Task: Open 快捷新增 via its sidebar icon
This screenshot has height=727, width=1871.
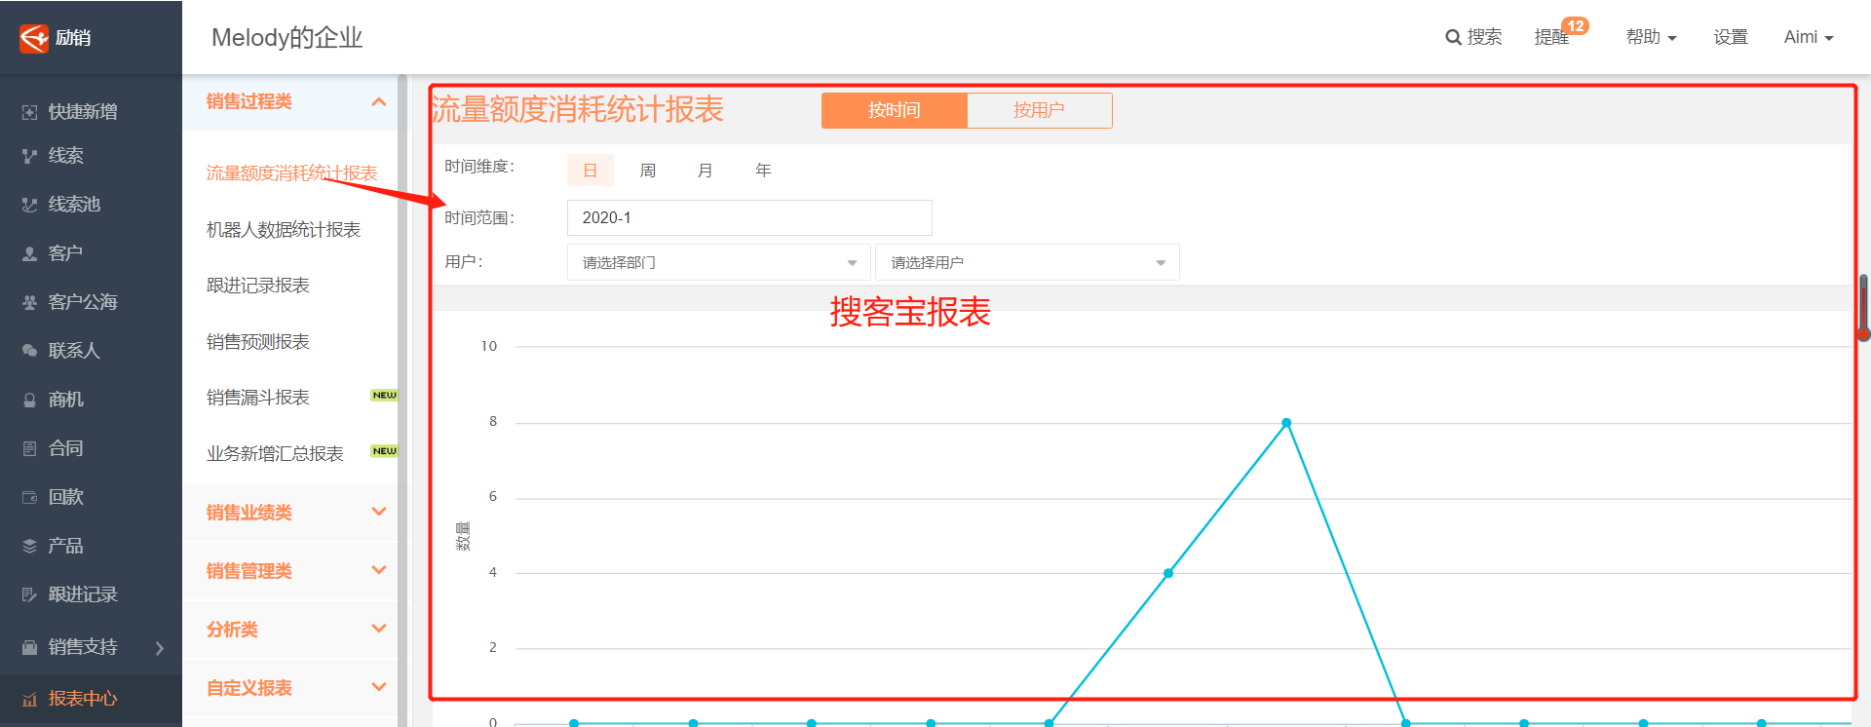Action: pyautogui.click(x=29, y=112)
